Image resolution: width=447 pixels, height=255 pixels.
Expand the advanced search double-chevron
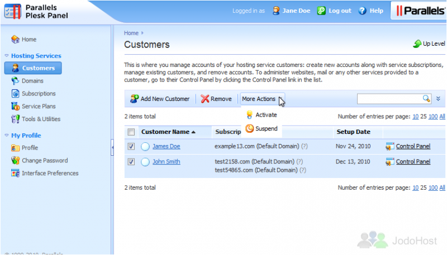[x=438, y=99]
